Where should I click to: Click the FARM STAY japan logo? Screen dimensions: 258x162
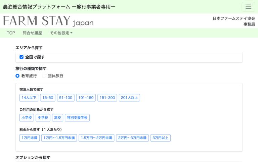[48, 21]
